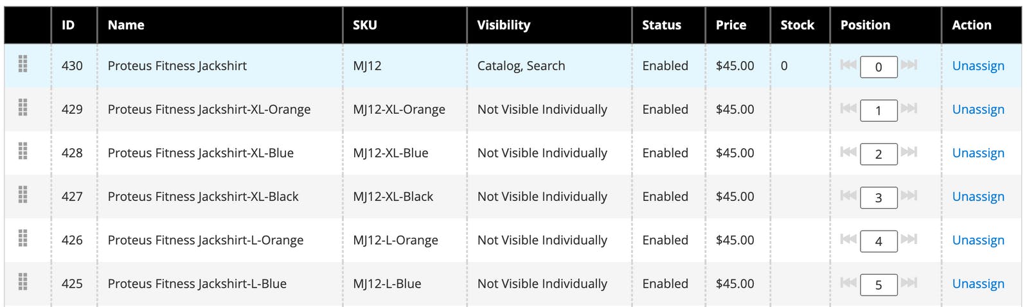This screenshot has height=307, width=1027.
Task: Unassign Proteus Fitness Jackshirt product 430
Action: 978,66
